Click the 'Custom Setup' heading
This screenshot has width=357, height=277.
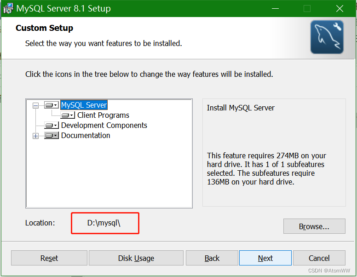tap(45, 28)
